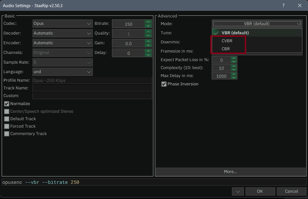
Task: Open the Encoder dropdown
Action: (x=62, y=43)
